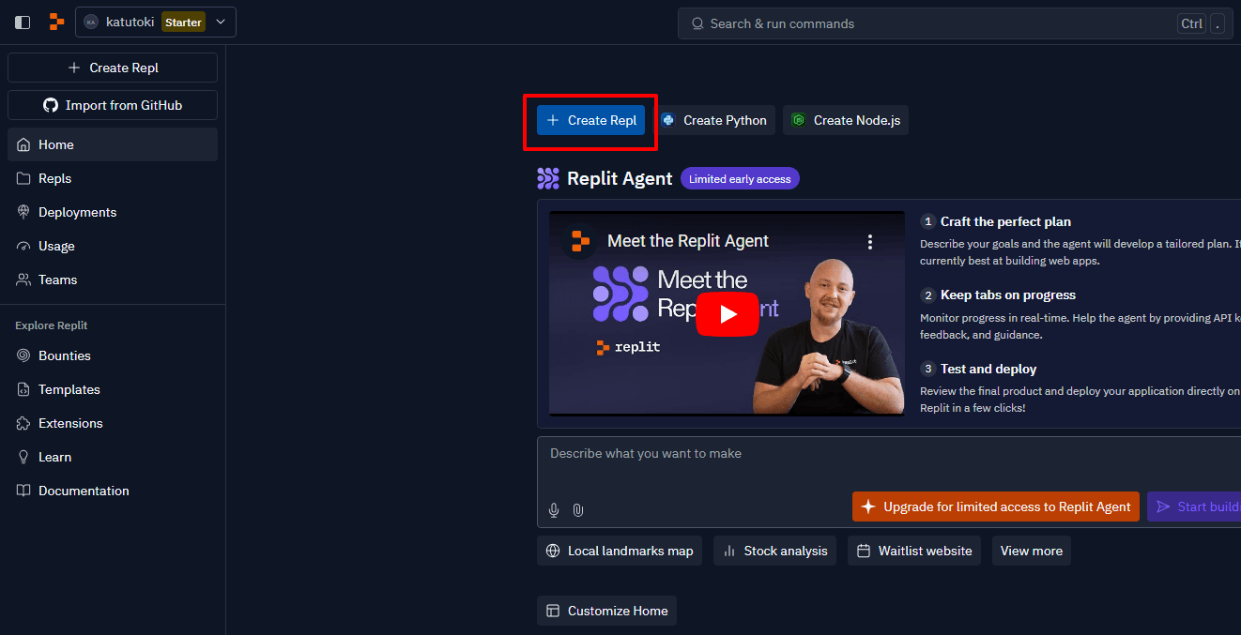Play the Meet the Replit Agent video

(728, 314)
